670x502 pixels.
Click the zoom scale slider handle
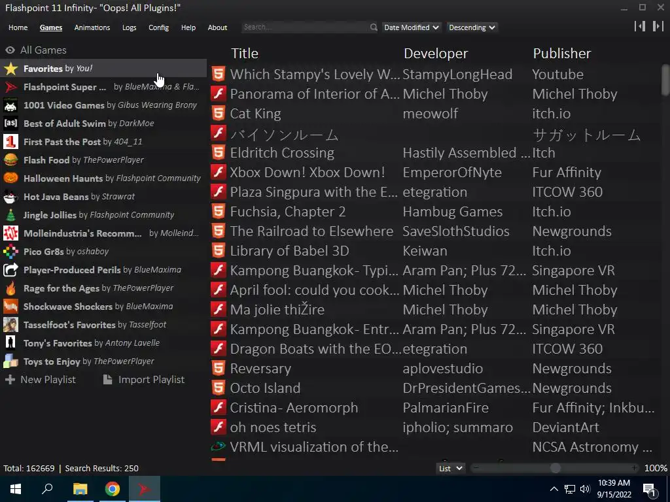[x=555, y=468]
